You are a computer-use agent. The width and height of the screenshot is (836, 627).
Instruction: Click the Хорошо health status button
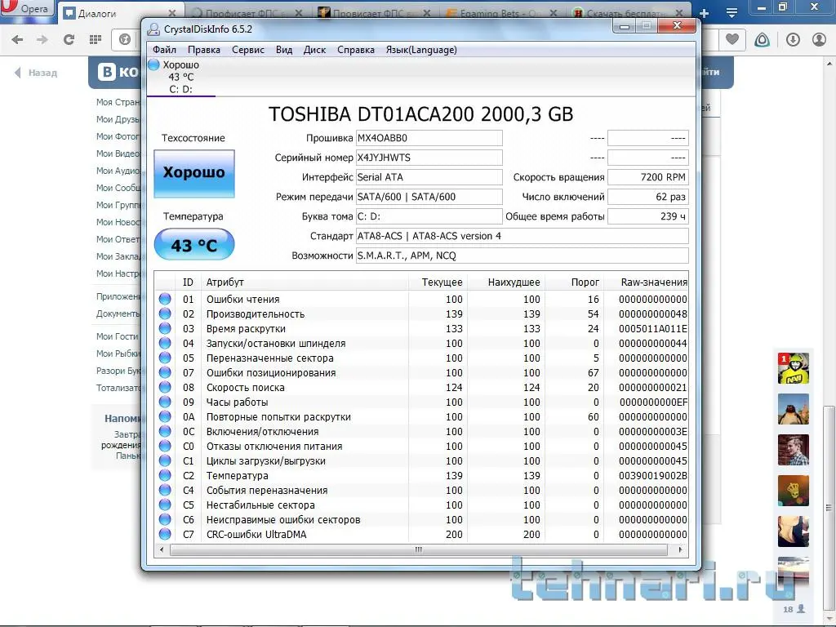click(x=194, y=173)
